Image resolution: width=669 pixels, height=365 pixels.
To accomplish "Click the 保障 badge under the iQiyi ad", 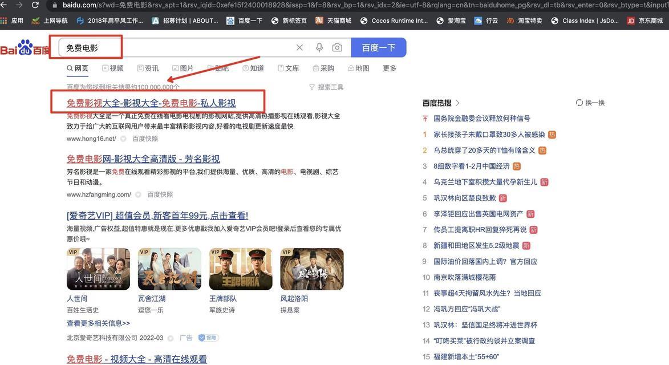I will pos(209,338).
